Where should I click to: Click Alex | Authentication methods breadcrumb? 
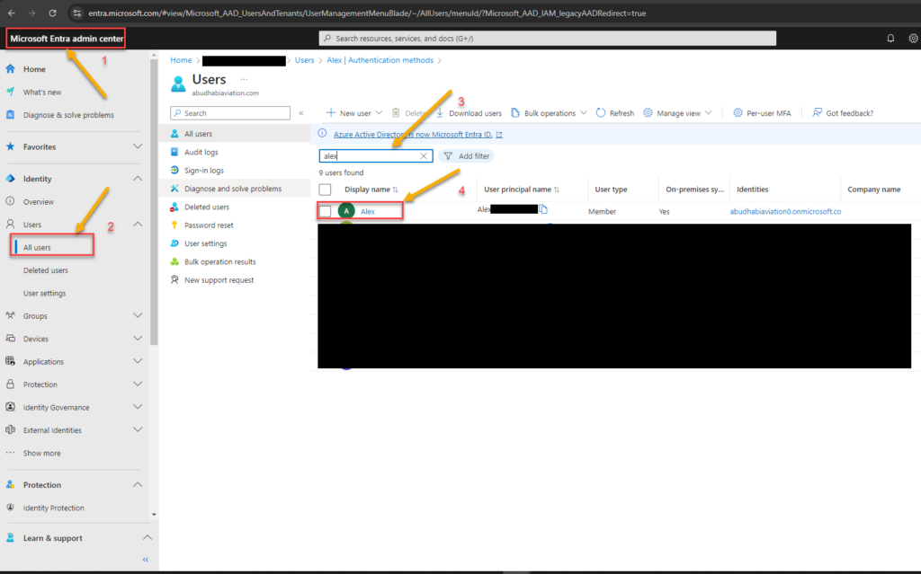pyautogui.click(x=380, y=60)
